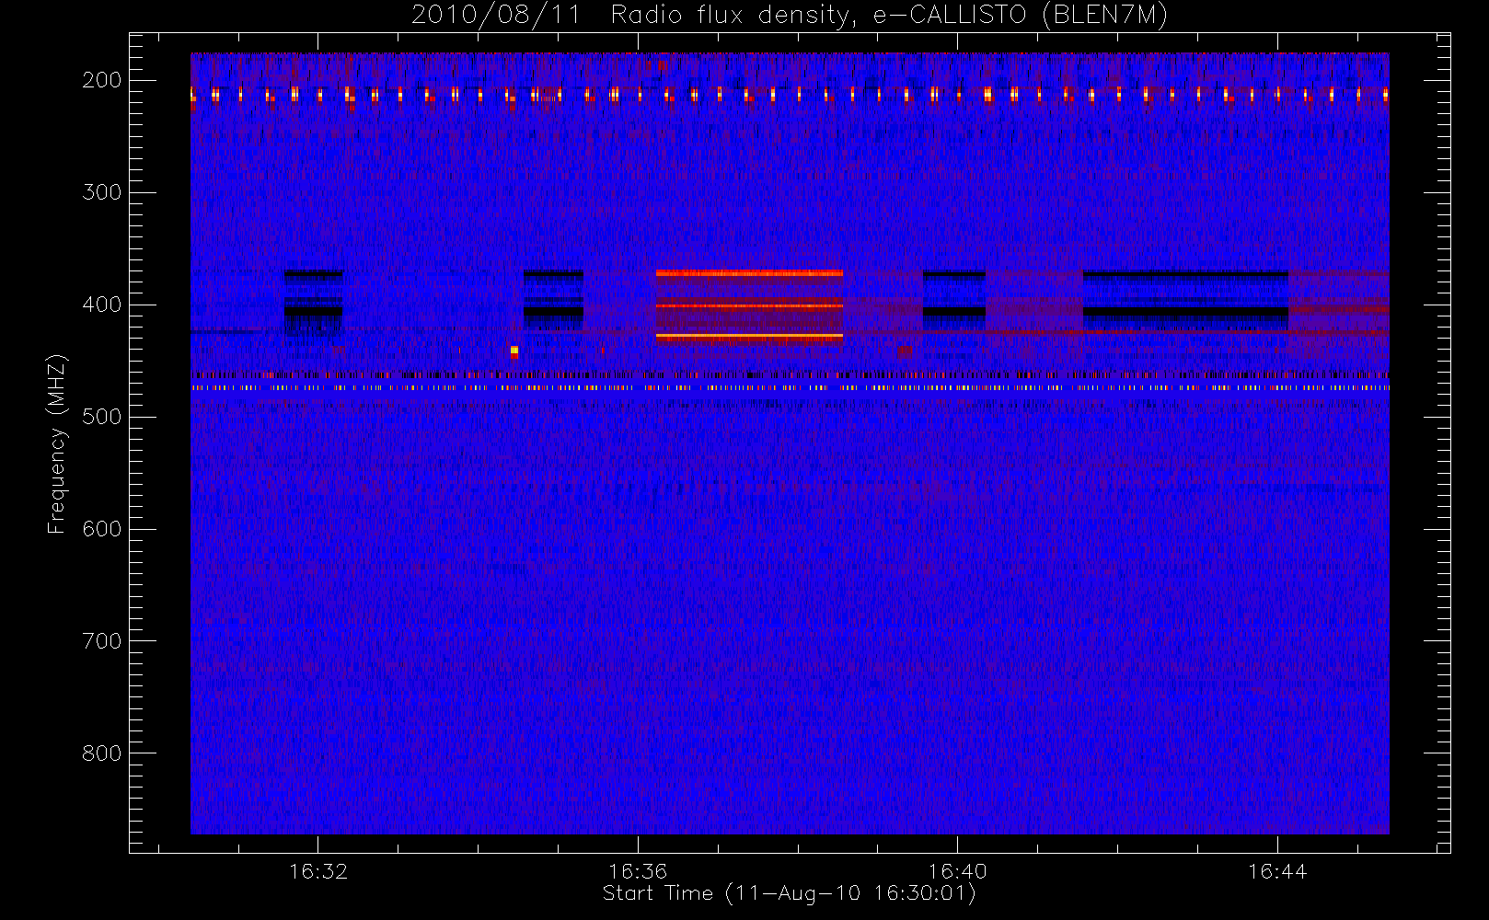Select the 200 frequency tick label
This screenshot has height=920, width=1489.
[102, 80]
